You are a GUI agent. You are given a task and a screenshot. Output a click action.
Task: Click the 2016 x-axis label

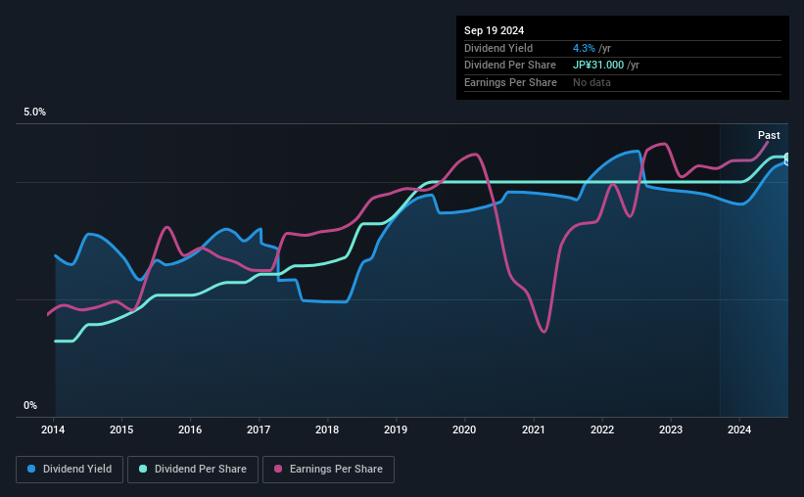click(x=190, y=429)
